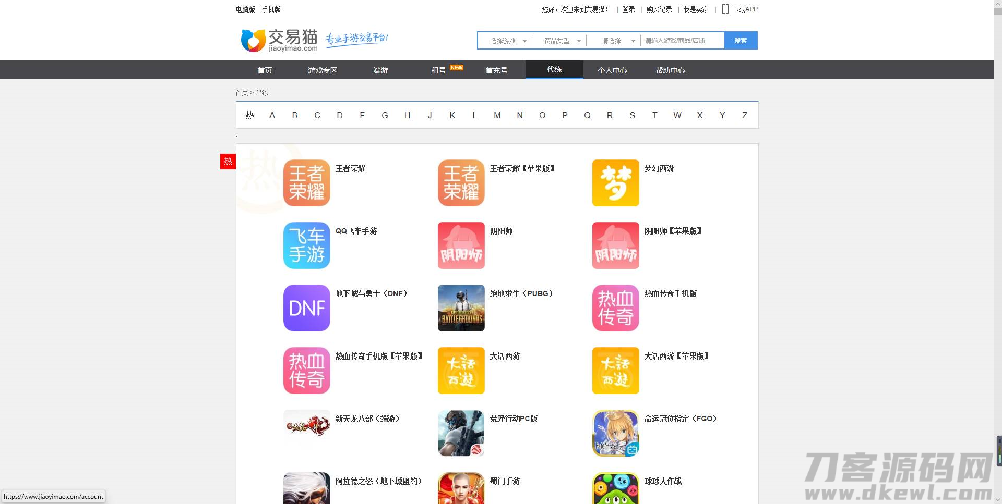The height and width of the screenshot is (504, 1002).
Task: Filter games by letter Q
Action: (x=587, y=115)
